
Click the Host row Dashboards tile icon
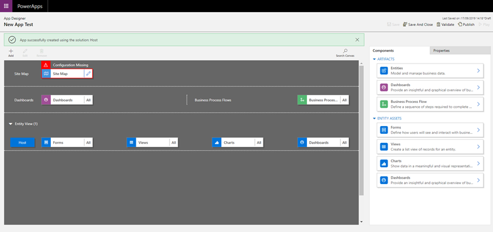click(302, 142)
